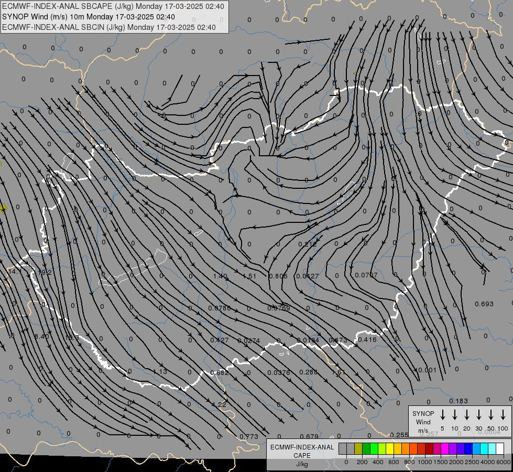Click the 30 m/s wind arrow in legend
The width and height of the screenshot is (513, 472).
click(x=478, y=415)
